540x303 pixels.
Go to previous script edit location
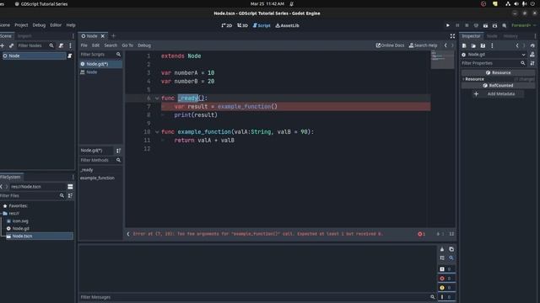pos(445,45)
